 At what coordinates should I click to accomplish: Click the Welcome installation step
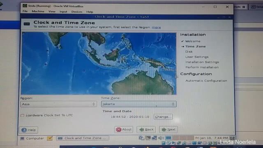click(193, 41)
